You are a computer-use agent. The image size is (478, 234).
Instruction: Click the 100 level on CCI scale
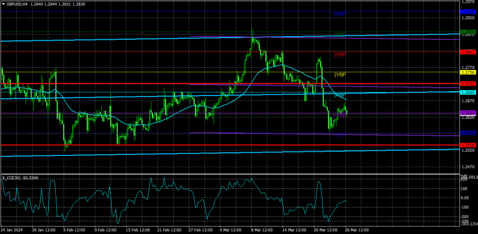[465, 188]
